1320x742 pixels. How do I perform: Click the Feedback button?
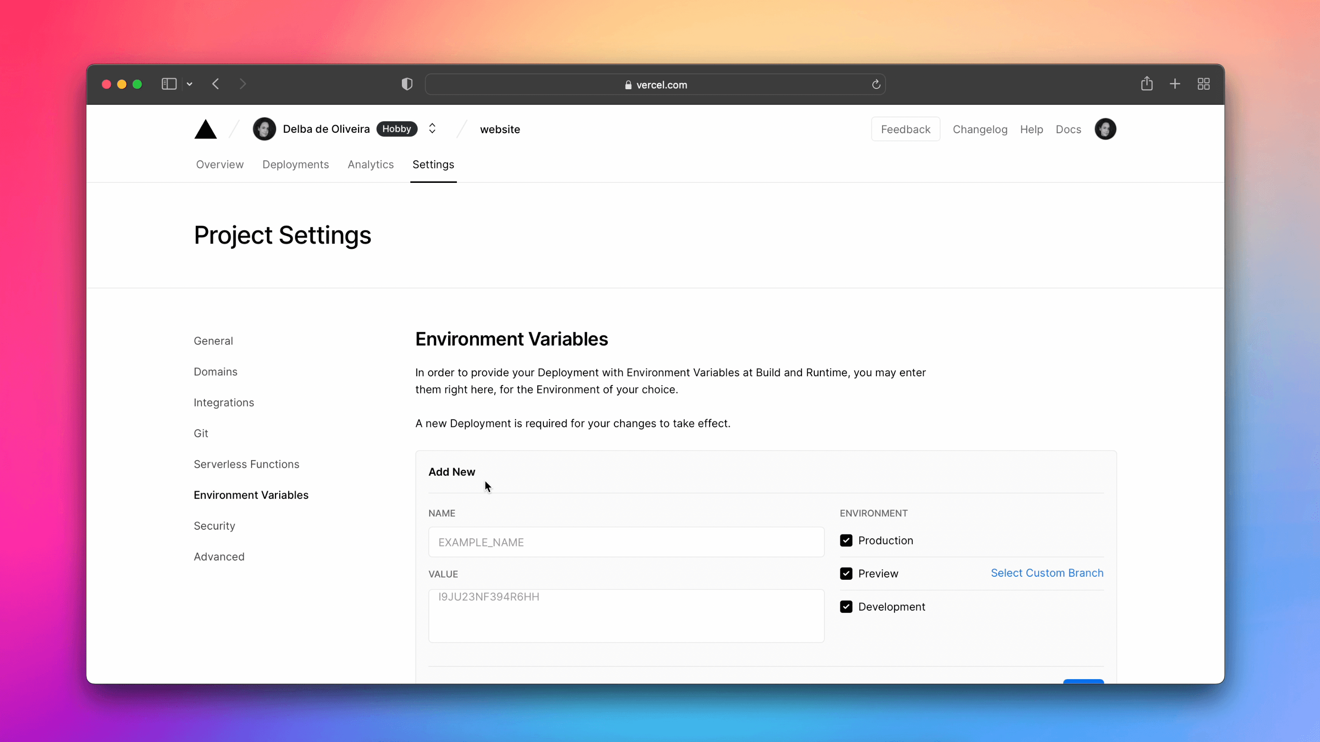tap(905, 129)
